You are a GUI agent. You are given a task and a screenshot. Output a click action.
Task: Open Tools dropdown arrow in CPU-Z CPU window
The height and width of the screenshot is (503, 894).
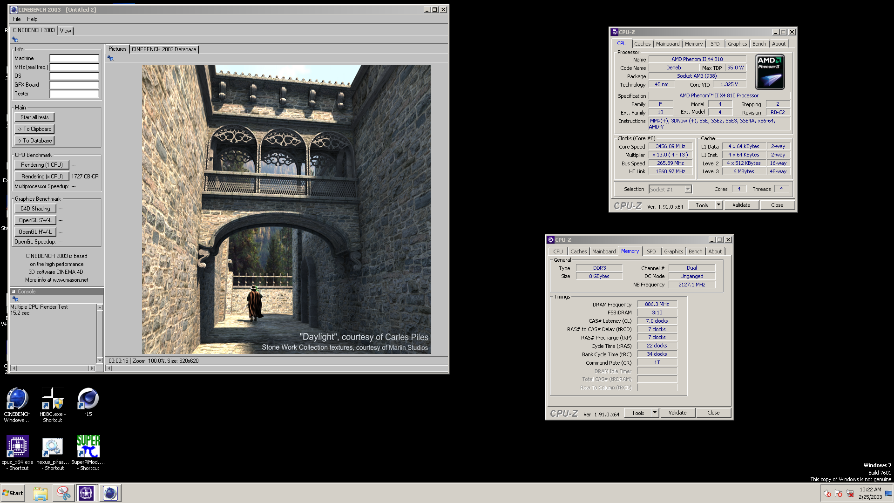718,205
